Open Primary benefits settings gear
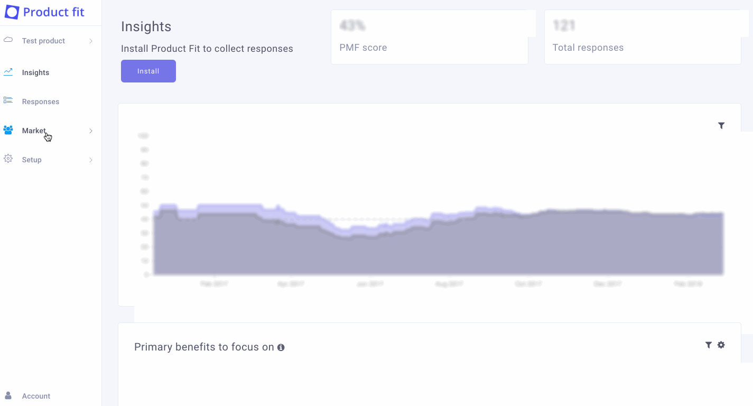This screenshot has height=406, width=753. click(721, 345)
